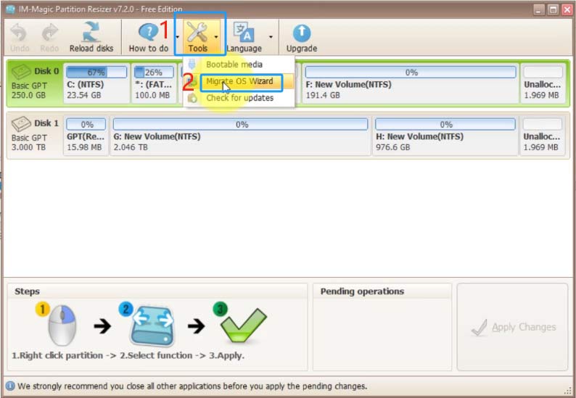
Task: Click the C: 67% usage bar
Action: pos(96,72)
